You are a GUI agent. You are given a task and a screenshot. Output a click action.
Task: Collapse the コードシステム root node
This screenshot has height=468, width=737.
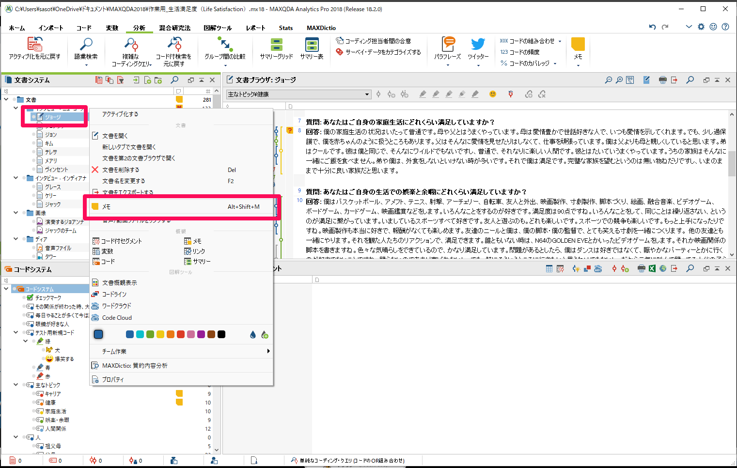click(x=6, y=289)
